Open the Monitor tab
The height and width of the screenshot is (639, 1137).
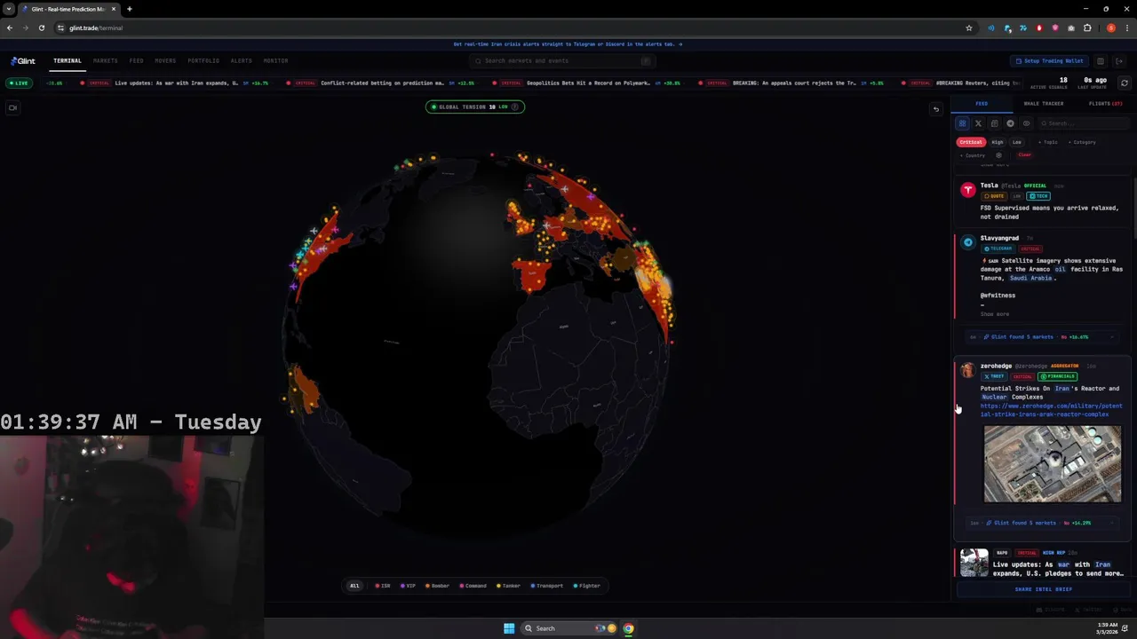pyautogui.click(x=275, y=61)
